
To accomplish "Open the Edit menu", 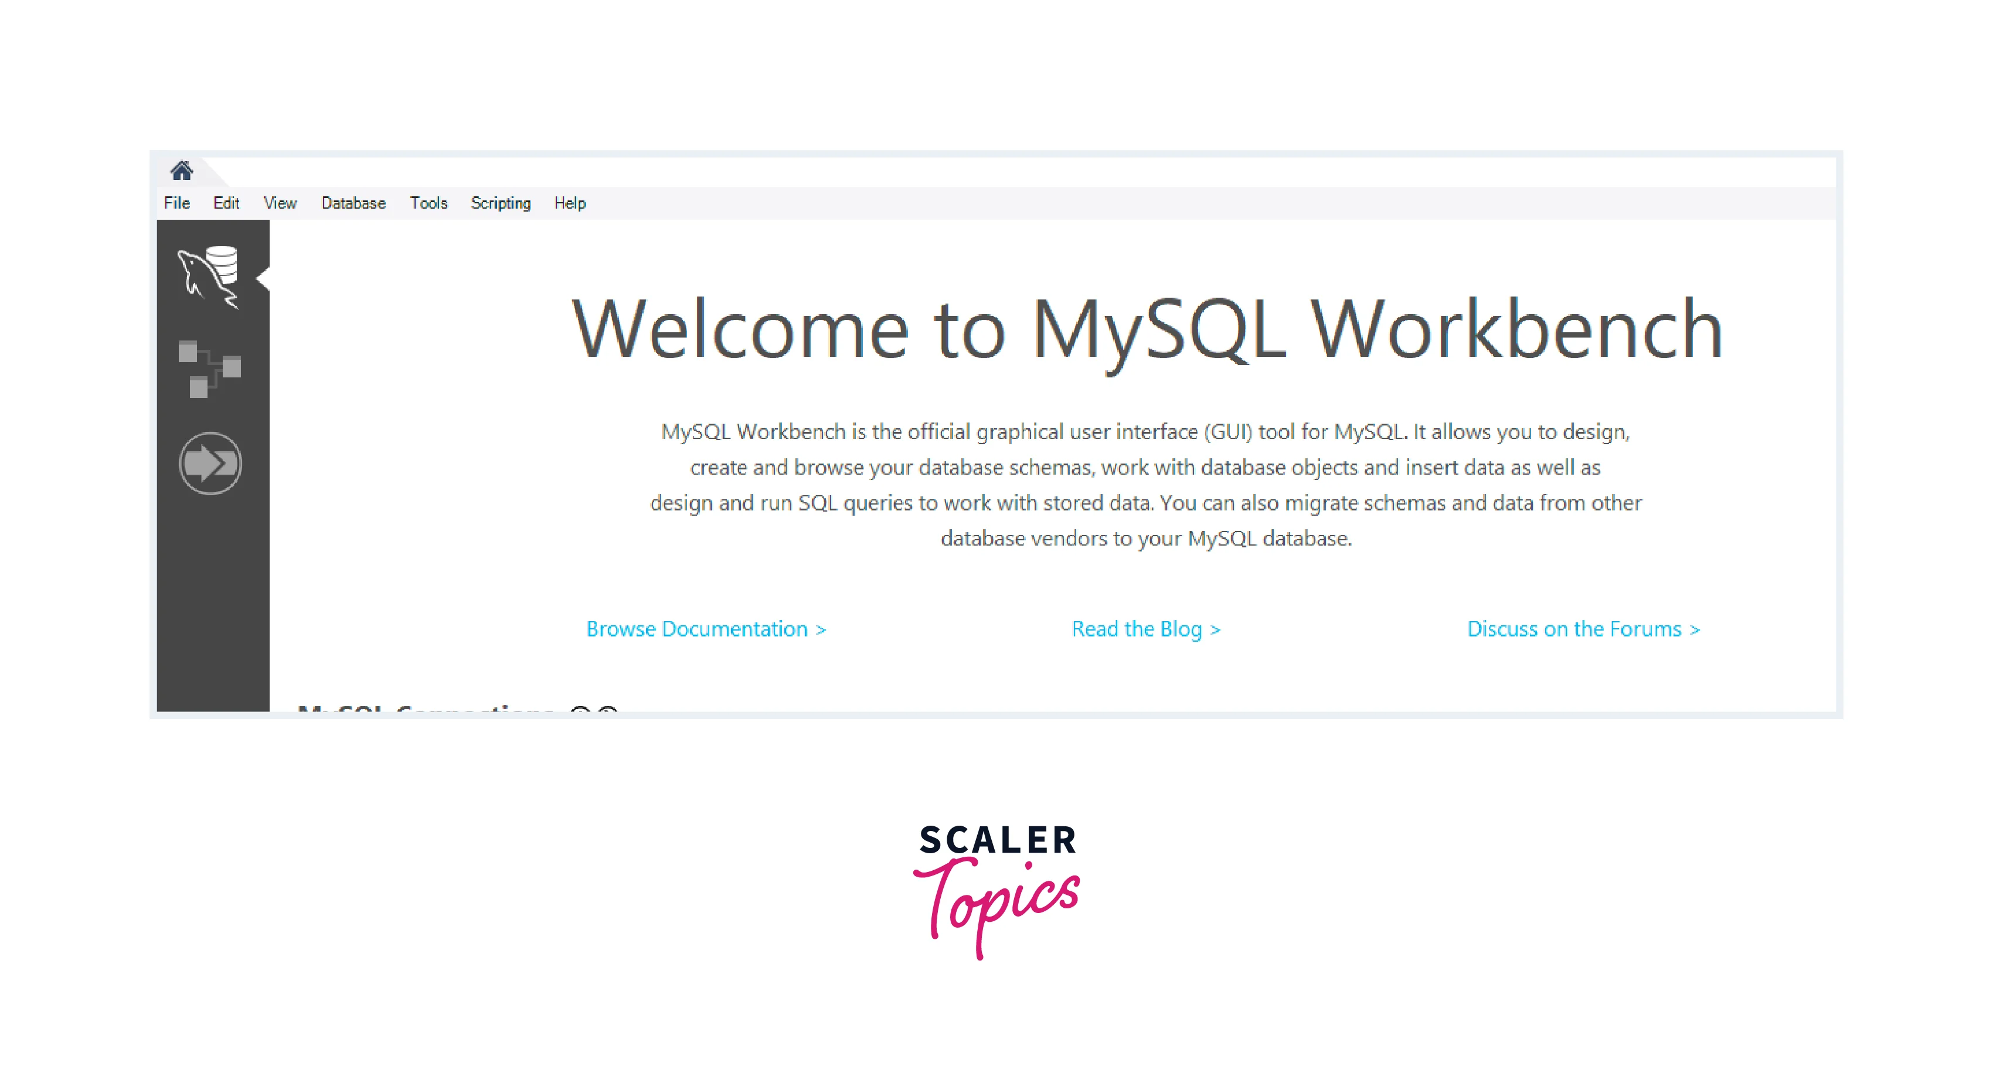I will click(227, 202).
